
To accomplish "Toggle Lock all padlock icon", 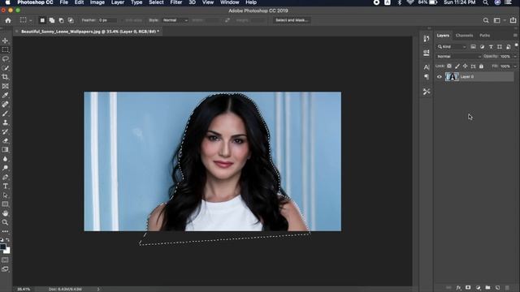I will (x=481, y=67).
